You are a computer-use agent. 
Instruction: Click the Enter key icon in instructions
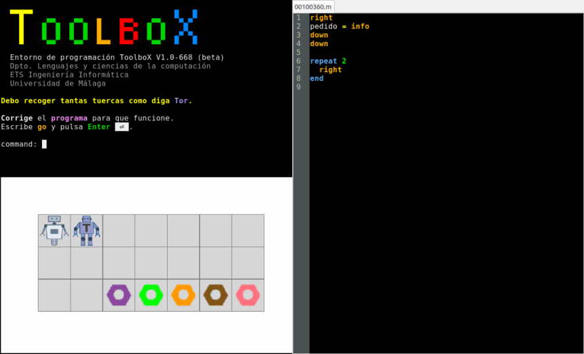pyautogui.click(x=122, y=127)
